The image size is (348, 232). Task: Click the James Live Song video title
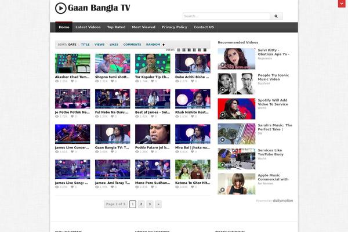point(71,183)
